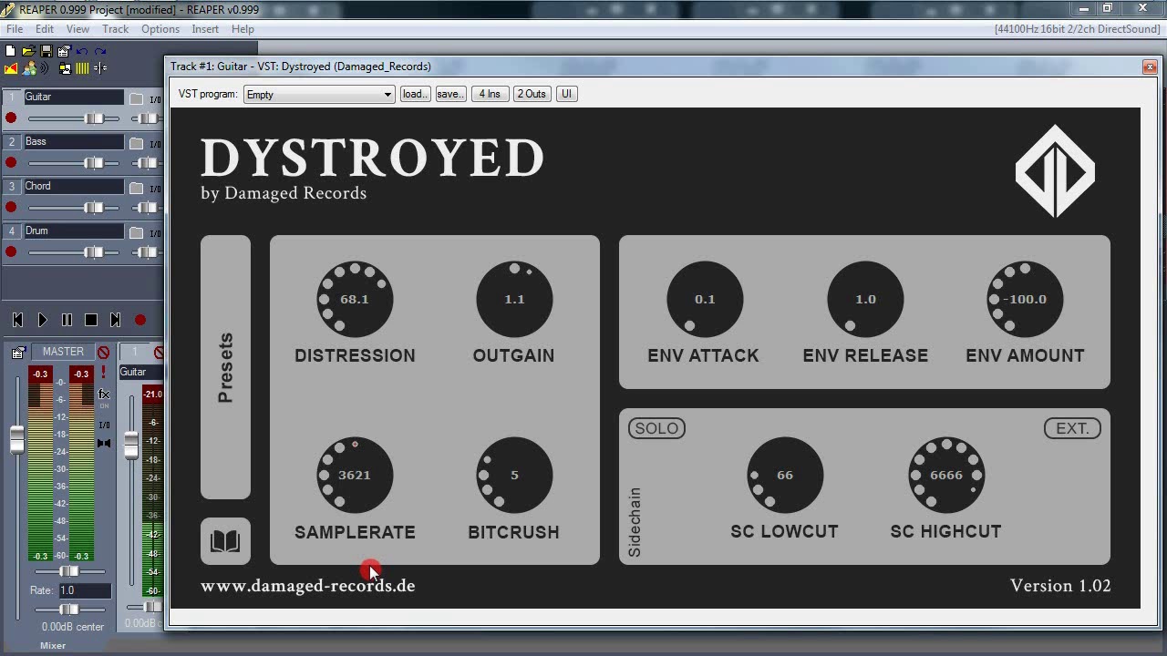The image size is (1167, 656).
Task: Stop playback with the square button
Action: click(x=91, y=320)
